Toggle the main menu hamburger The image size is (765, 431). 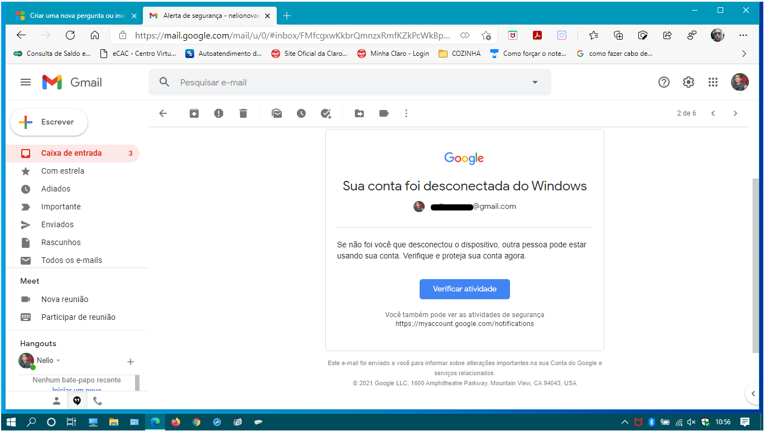(x=26, y=82)
